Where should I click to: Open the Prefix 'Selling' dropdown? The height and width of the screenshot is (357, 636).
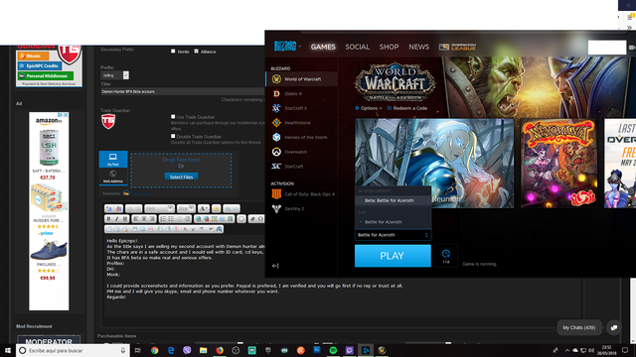114,75
